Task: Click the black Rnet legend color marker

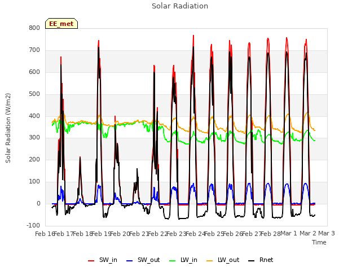Action: 252,261
